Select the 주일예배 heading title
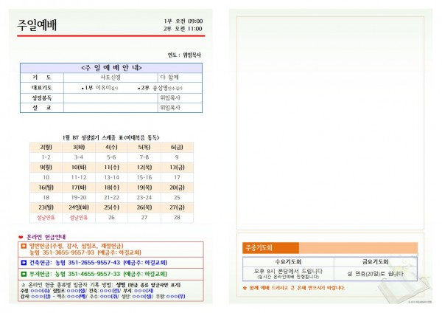Viewport: 442px width, 313px height. pyautogui.click(x=37, y=26)
